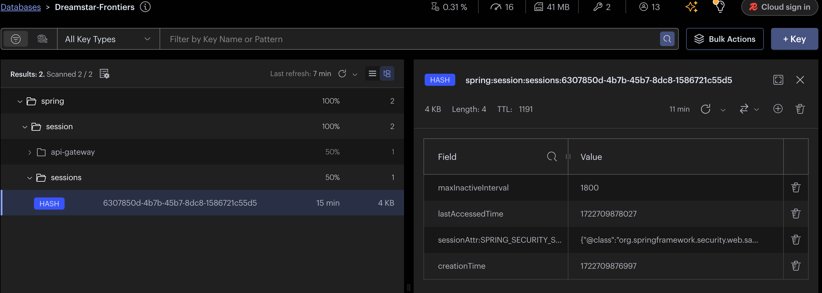Add a new field with the plus icon

coord(778,109)
